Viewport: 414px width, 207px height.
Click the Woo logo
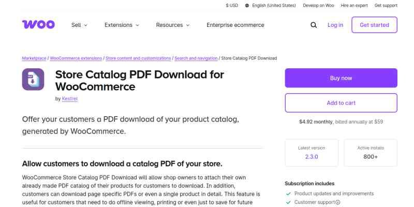click(38, 25)
